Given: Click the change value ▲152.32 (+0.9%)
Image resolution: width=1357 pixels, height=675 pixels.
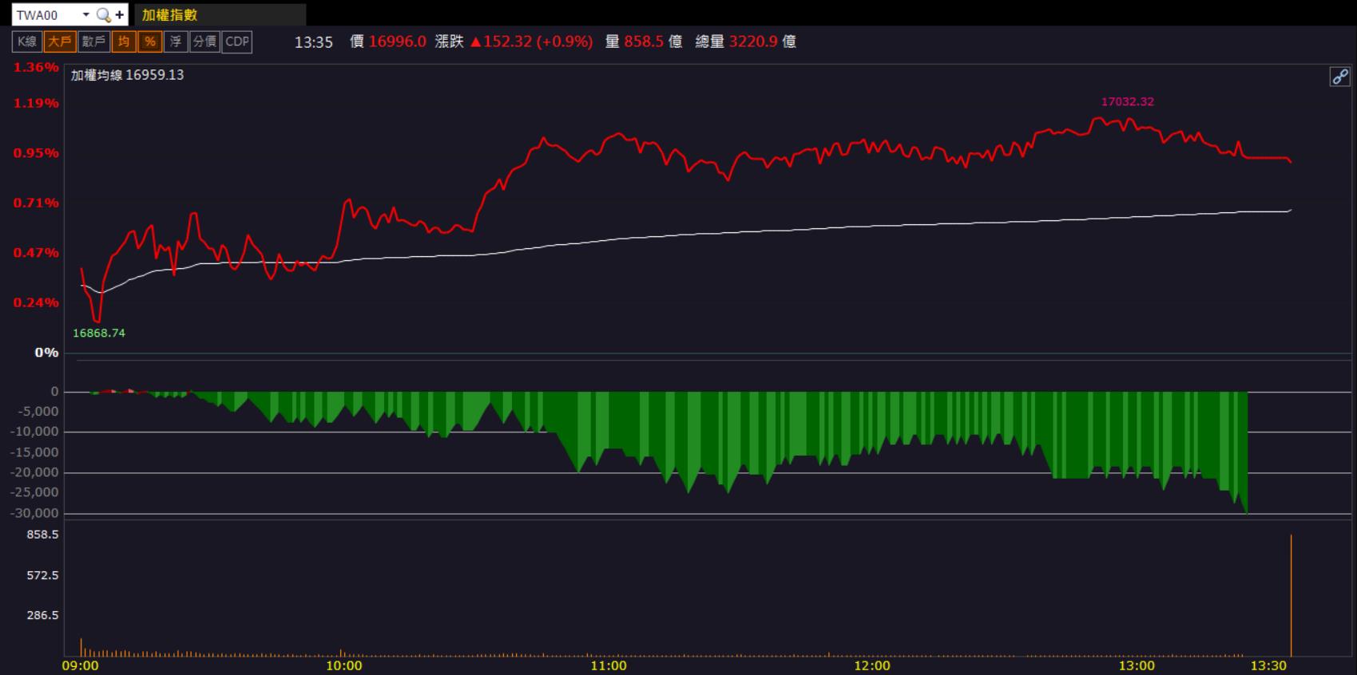Looking at the screenshot, I should pos(532,41).
